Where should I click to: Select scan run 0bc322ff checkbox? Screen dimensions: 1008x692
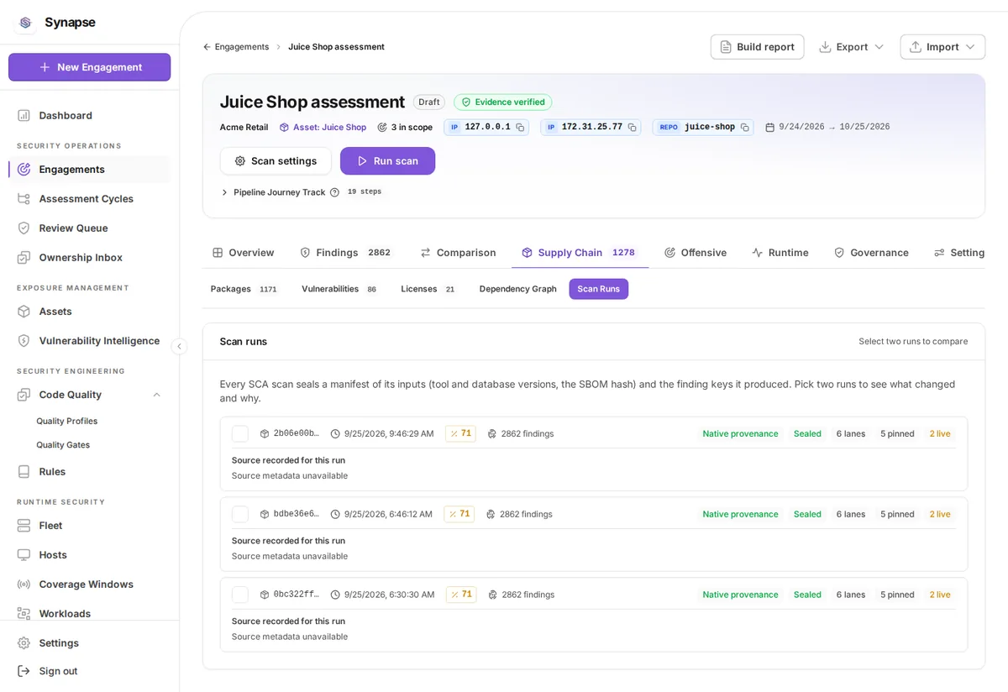240,595
